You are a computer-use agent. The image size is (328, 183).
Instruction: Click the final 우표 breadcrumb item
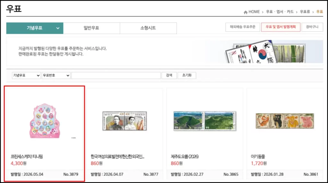tap(319, 12)
